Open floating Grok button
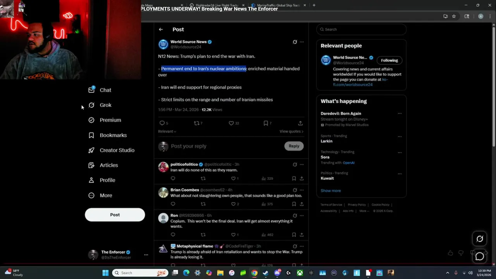496x279 pixels. click(x=480, y=239)
